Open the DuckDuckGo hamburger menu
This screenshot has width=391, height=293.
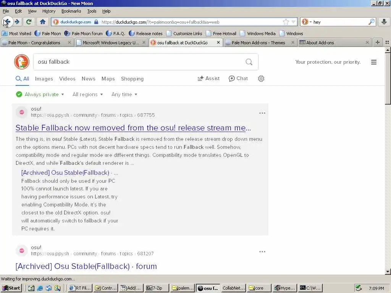[373, 62]
